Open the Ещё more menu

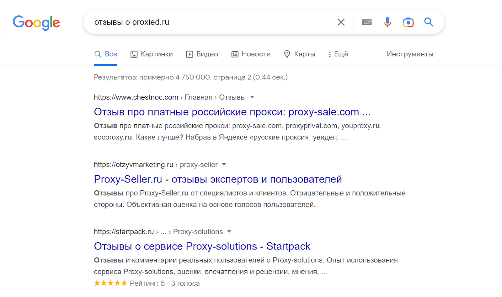click(338, 54)
